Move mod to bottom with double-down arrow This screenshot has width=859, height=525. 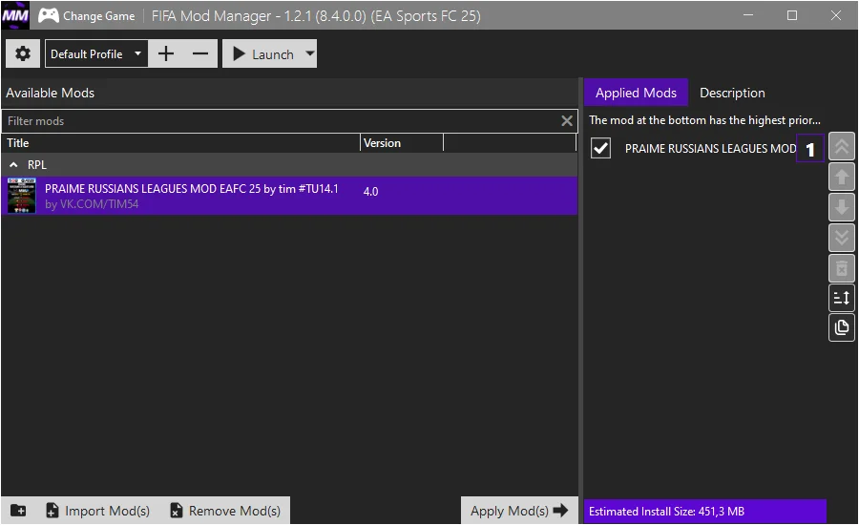tap(842, 238)
